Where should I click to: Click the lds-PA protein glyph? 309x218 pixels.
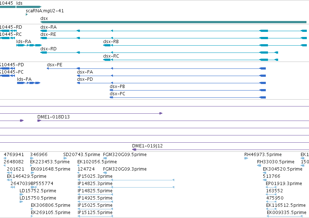[29, 83]
